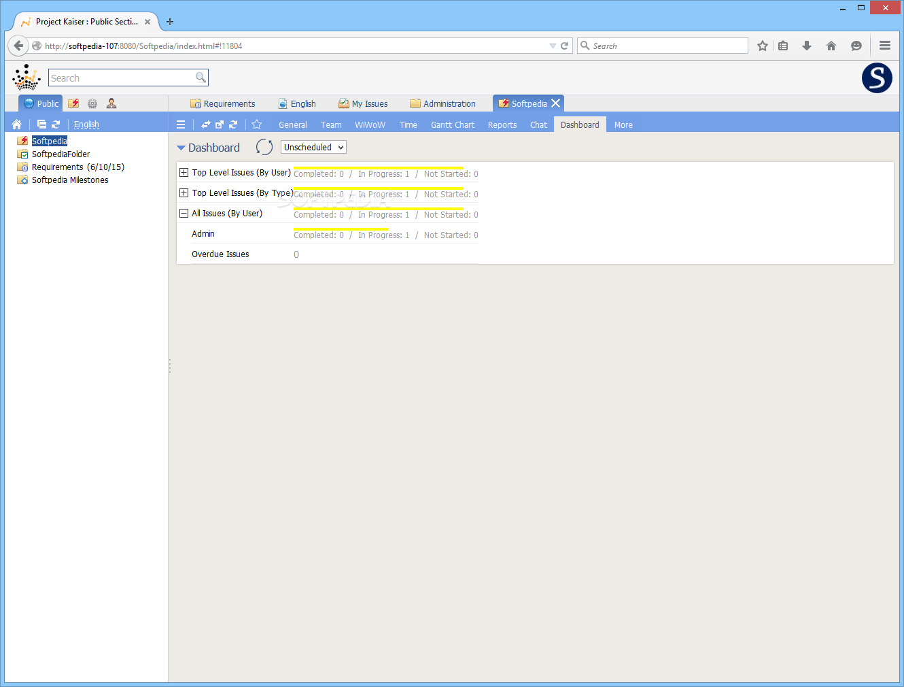Viewport: 904px width, 687px height.
Task: Reload the page with browser refresh icon
Action: pos(564,46)
